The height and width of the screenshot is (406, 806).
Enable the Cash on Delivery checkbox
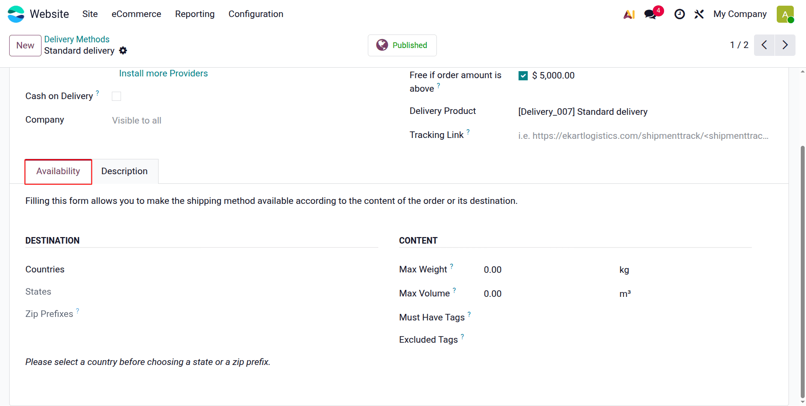tap(116, 96)
